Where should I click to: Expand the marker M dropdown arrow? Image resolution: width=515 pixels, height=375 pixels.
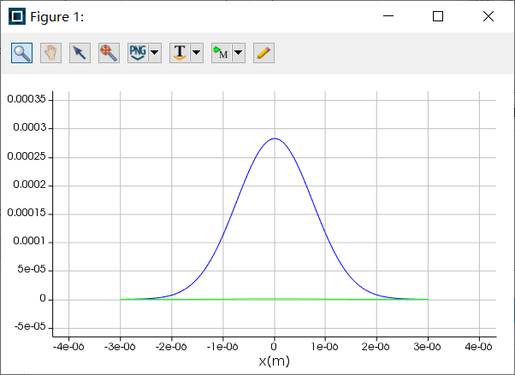tap(239, 53)
